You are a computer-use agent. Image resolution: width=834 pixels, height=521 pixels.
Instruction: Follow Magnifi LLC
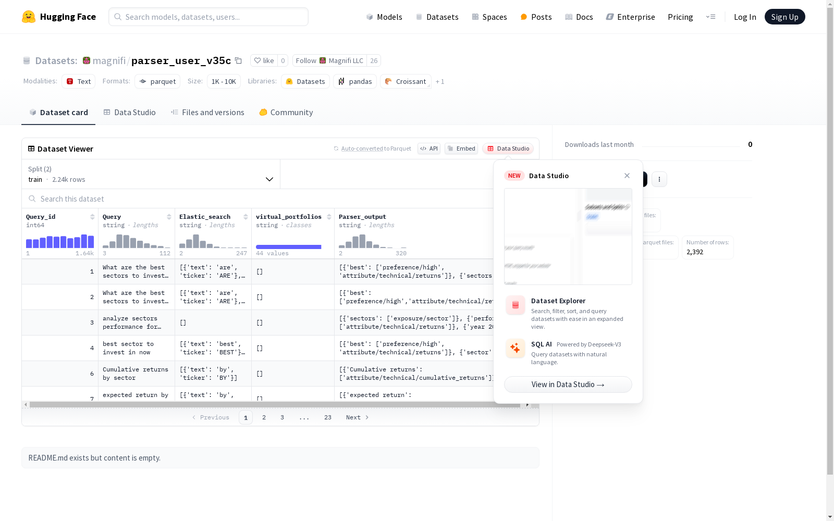pyautogui.click(x=329, y=60)
